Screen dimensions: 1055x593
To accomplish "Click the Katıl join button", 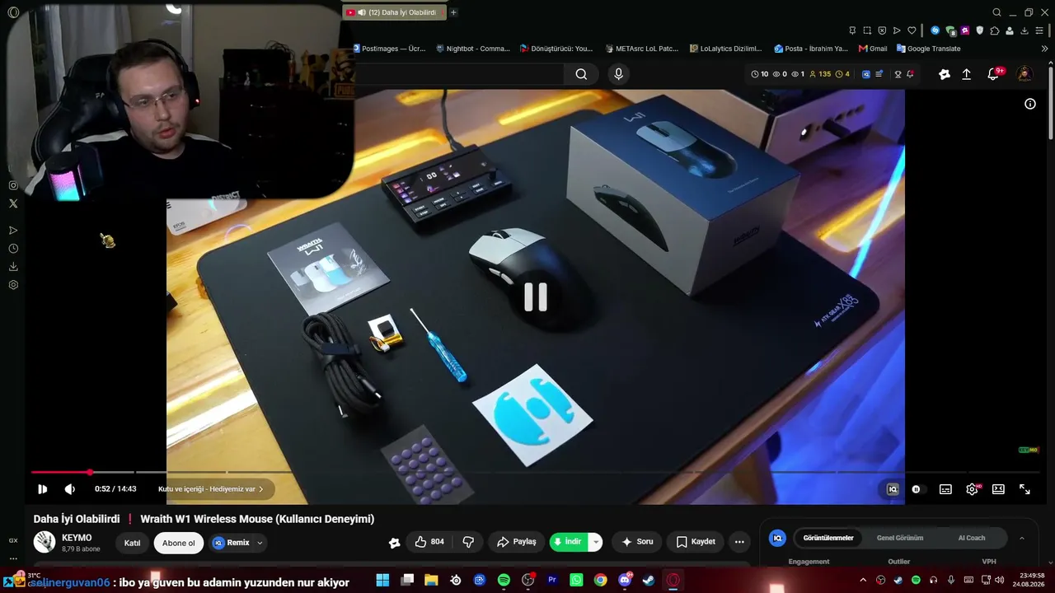I will pos(132,543).
